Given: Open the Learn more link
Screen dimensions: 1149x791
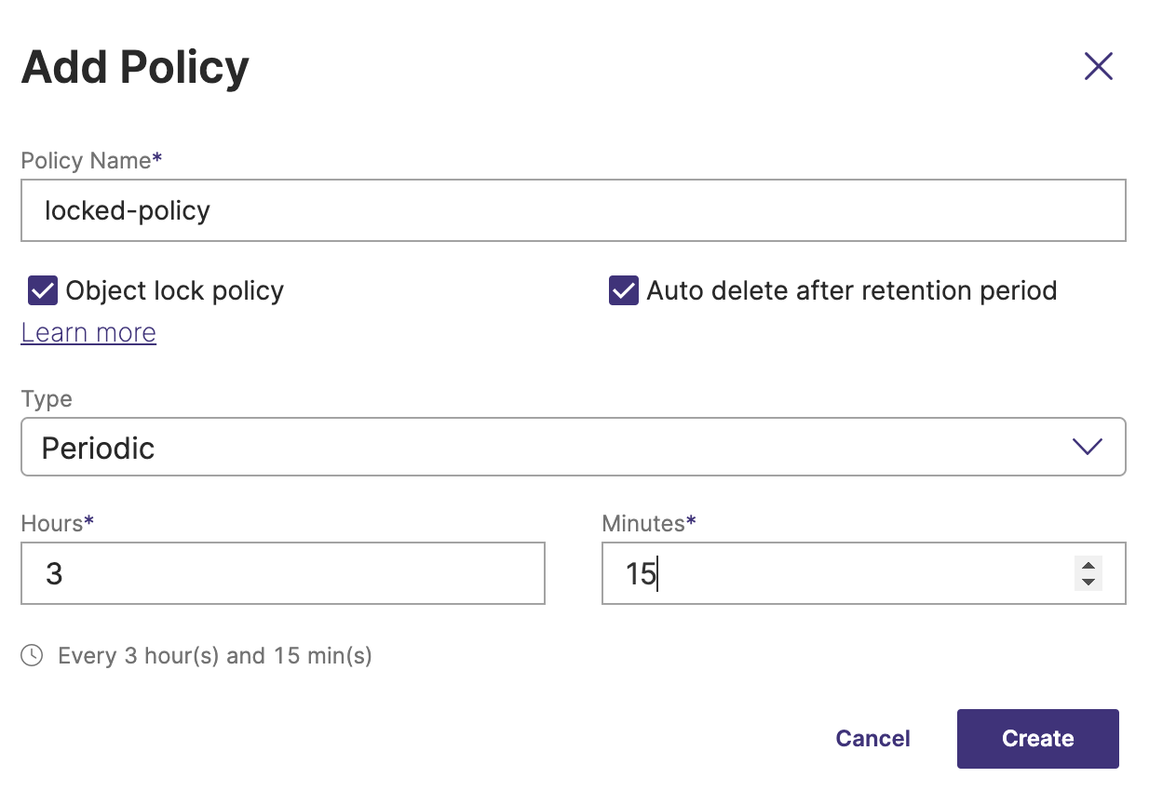Looking at the screenshot, I should point(88,333).
